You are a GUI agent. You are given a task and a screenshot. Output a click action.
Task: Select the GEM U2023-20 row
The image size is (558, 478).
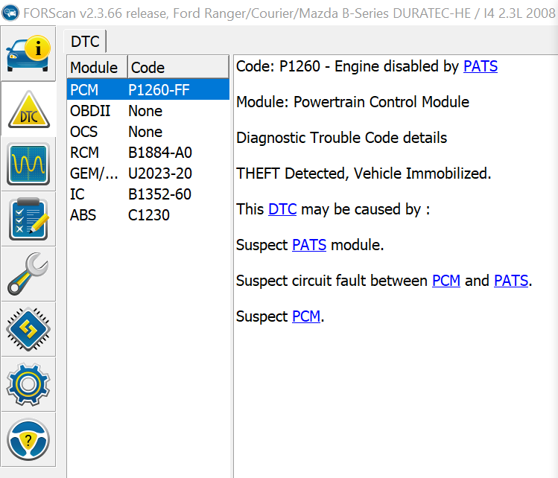pos(148,173)
